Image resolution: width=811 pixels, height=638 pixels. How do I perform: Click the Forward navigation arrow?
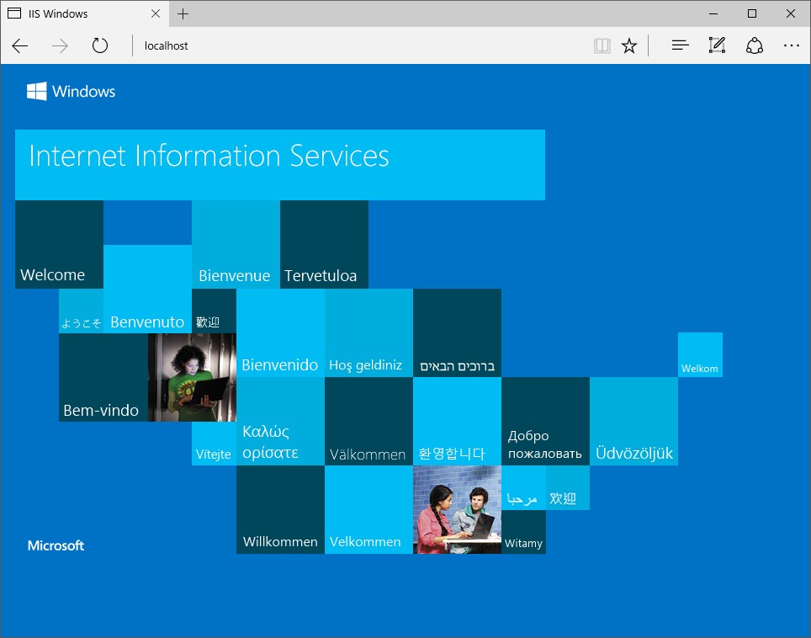tap(60, 45)
